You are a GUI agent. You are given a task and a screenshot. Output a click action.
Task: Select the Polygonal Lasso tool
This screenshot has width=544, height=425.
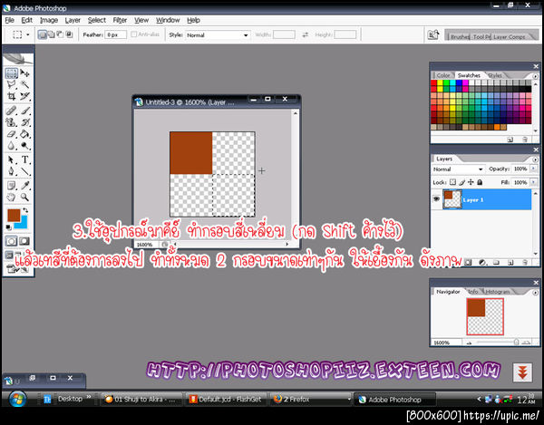(11, 84)
